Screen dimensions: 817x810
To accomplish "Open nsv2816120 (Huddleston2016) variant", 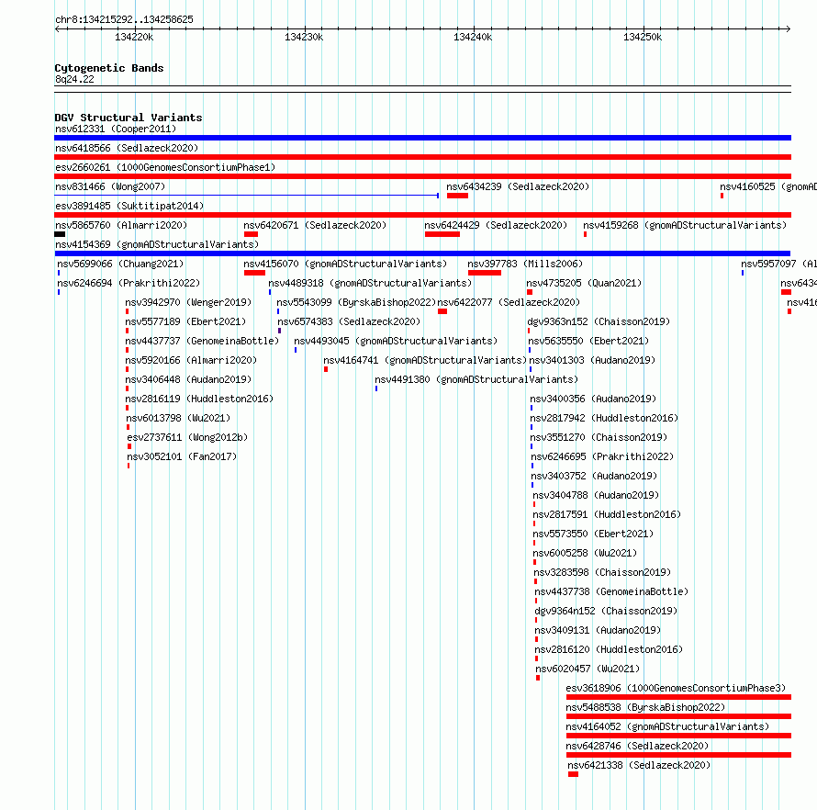I will (x=609, y=649).
